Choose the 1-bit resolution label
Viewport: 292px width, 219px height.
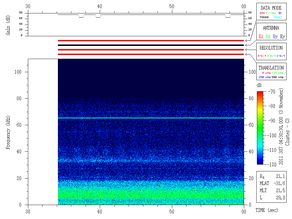click(281, 56)
